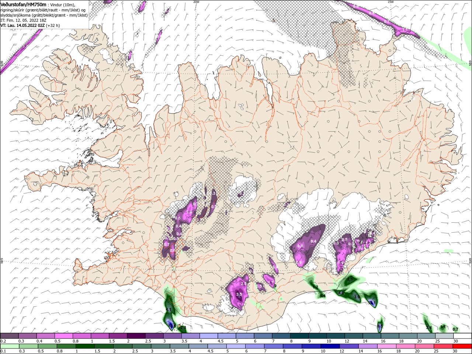Select the light pink swatch above bottom-row 16
The image size is (472, 354).
click(386, 346)
